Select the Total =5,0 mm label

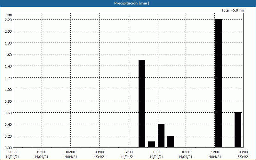click(233, 10)
